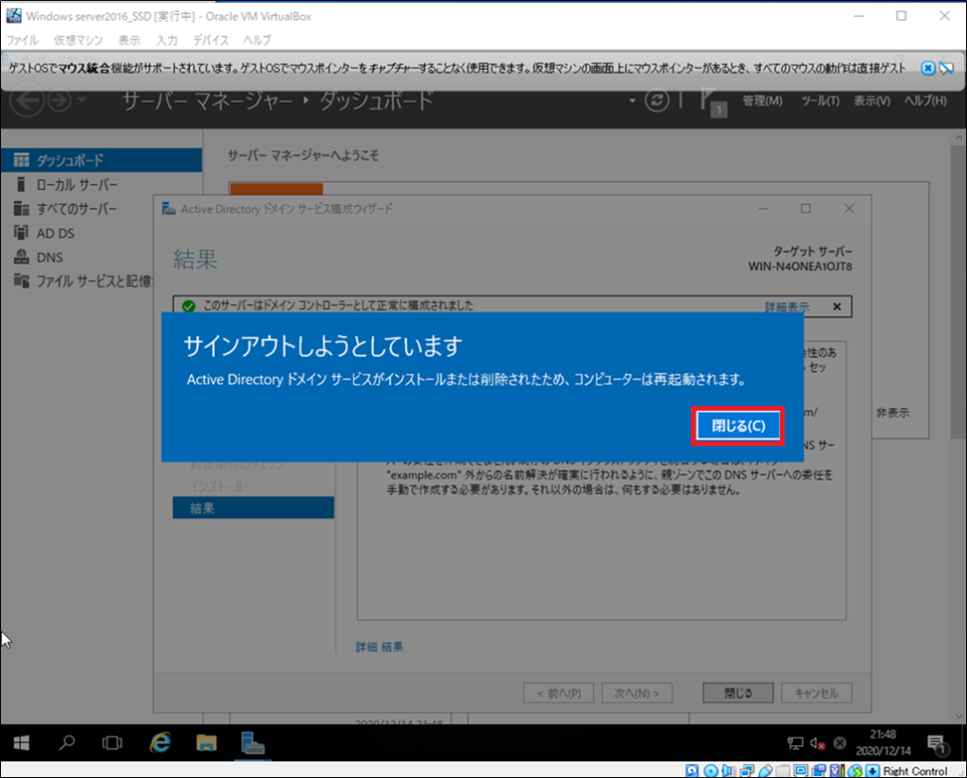Click the don't-show-again icon on the VirtualBox message bar
This screenshot has width=967, height=778.
(x=946, y=68)
